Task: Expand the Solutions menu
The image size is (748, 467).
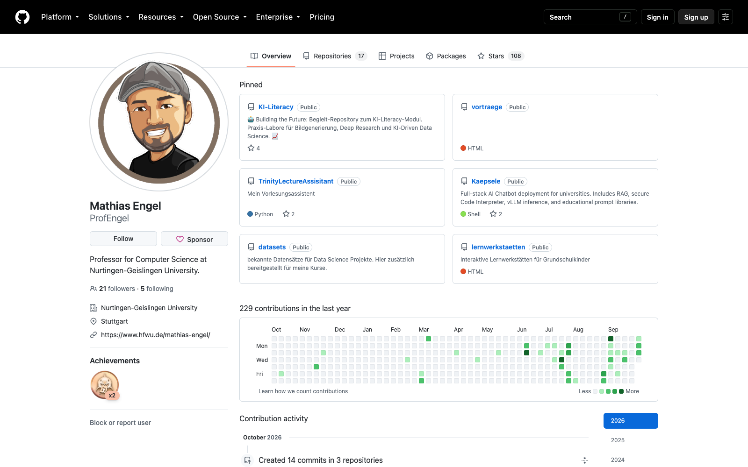Action: (109, 17)
